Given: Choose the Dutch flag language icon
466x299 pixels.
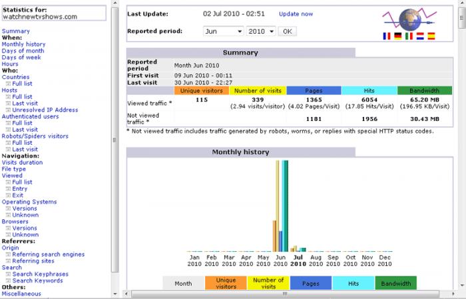Looking at the screenshot, I should pyautogui.click(x=419, y=37).
